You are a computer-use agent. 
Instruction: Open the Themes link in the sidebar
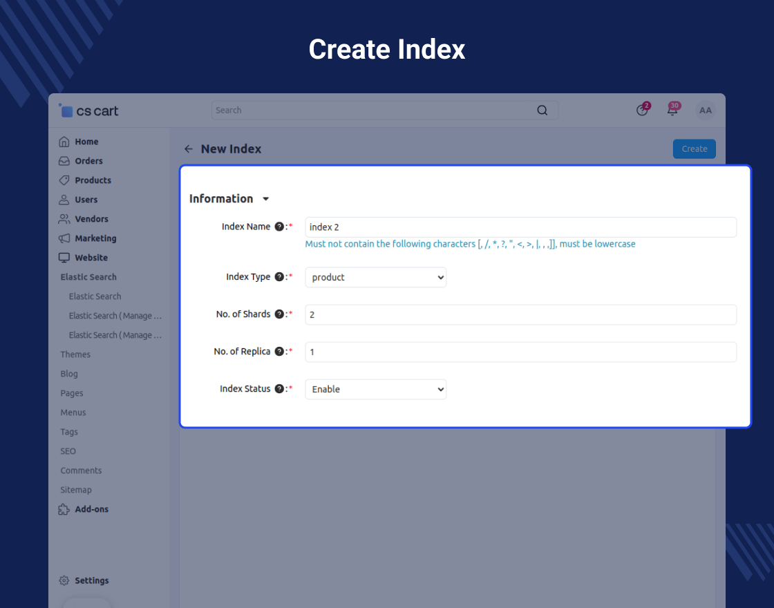(75, 354)
